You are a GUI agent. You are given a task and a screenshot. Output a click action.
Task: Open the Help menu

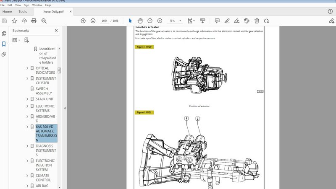48,5
